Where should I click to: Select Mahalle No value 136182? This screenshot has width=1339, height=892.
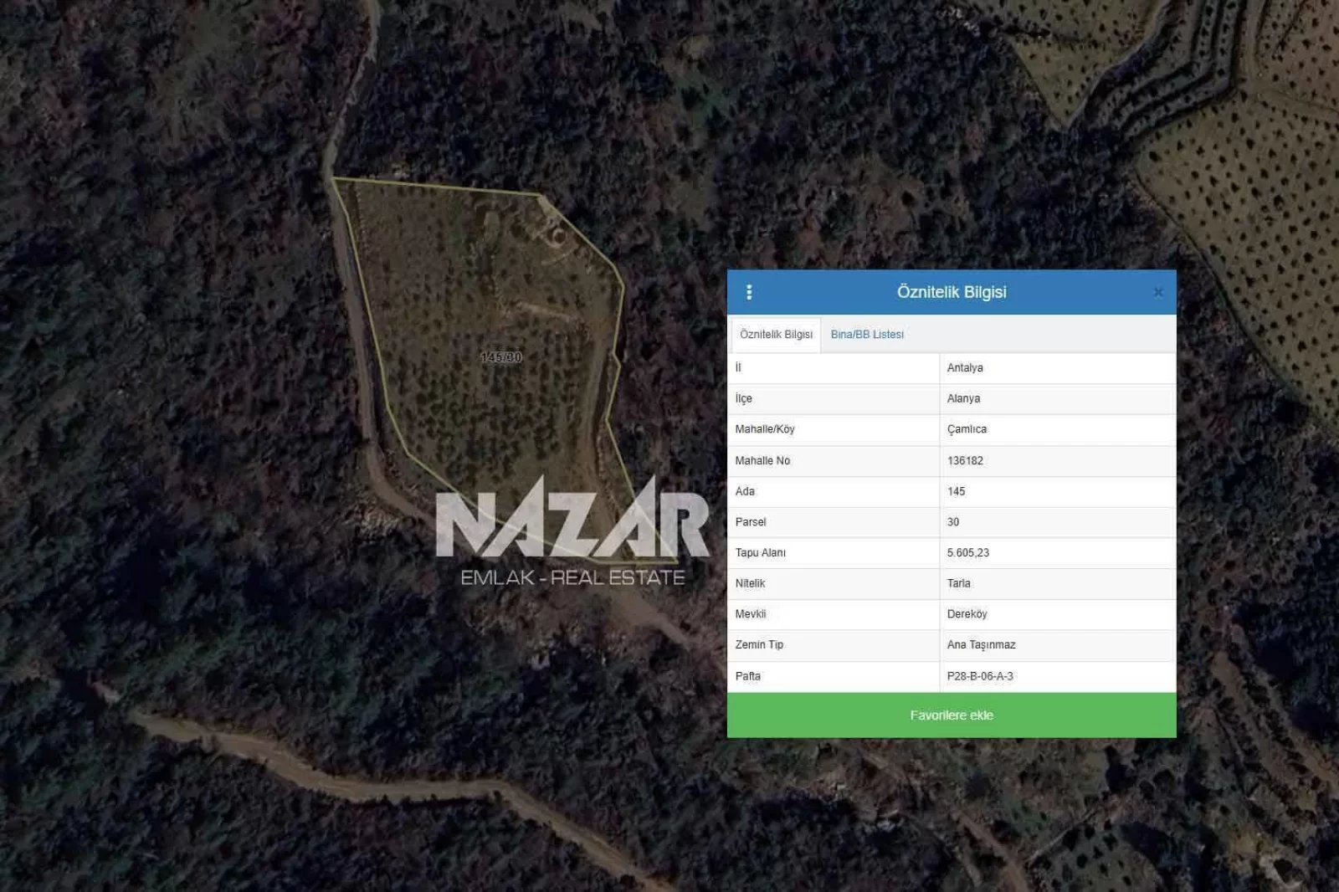[x=965, y=461]
